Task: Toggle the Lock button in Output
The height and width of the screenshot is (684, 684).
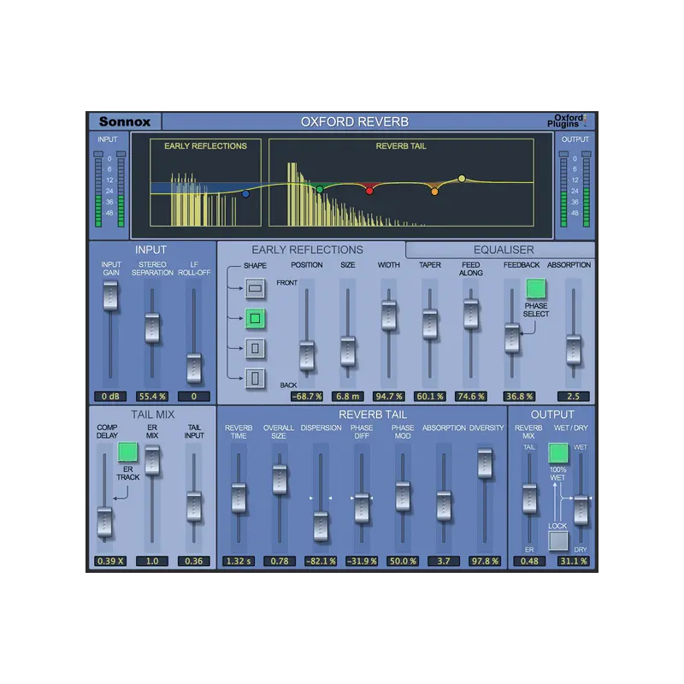Action: coord(558,541)
